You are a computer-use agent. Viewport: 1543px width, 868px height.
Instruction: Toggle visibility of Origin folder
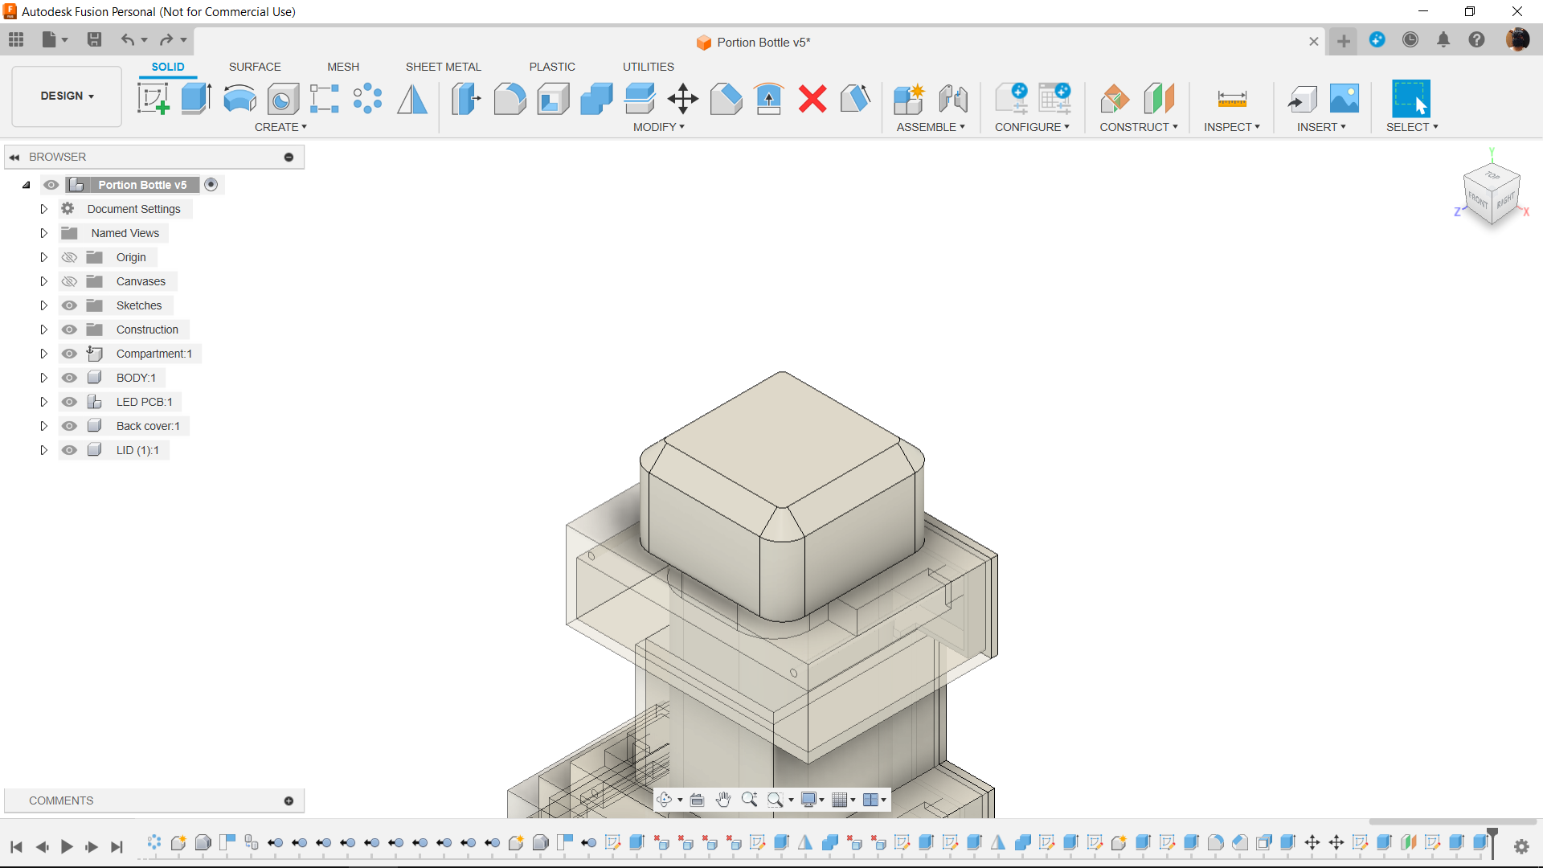[70, 257]
